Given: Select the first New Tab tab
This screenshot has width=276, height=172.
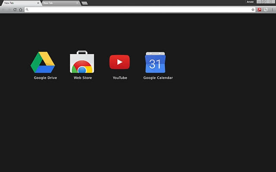Looking at the screenshot, I should [x=21, y=3].
